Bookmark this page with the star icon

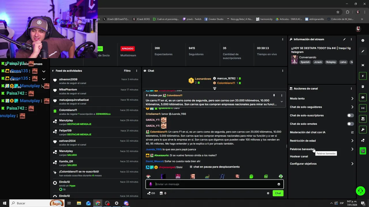(338, 12)
